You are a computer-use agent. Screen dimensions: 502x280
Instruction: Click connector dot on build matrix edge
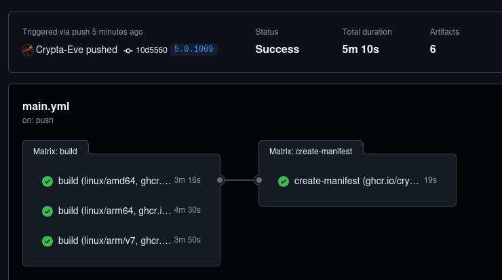(220, 180)
